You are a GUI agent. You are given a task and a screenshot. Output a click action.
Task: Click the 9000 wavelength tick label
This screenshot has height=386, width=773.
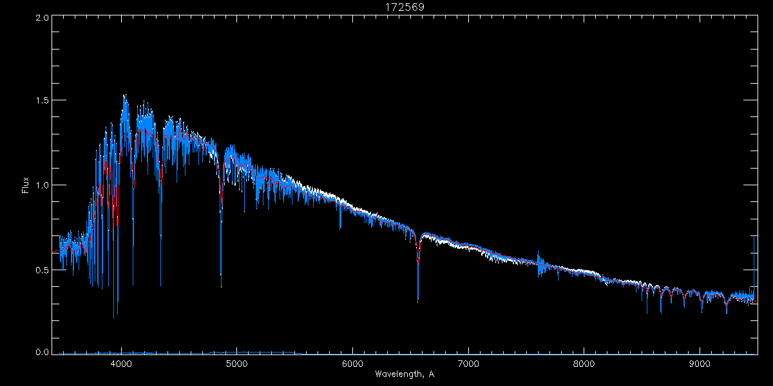(700, 363)
